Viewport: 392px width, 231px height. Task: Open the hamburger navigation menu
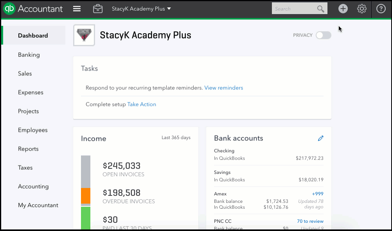77,9
